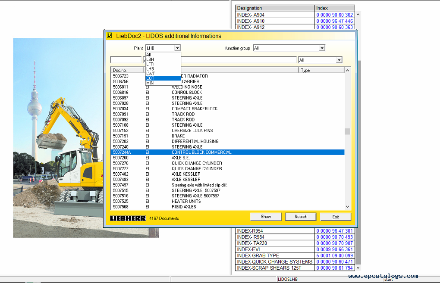Select LHB in the Plant dropdown list
The height and width of the screenshot is (283, 440).
(x=163, y=69)
